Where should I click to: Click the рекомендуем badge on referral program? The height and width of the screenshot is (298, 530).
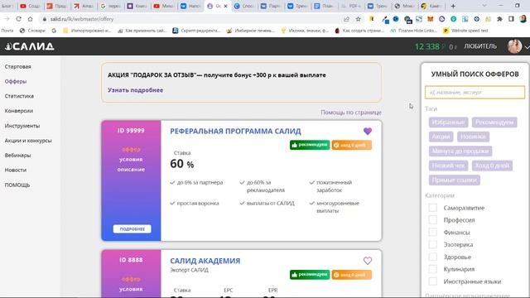(310, 145)
